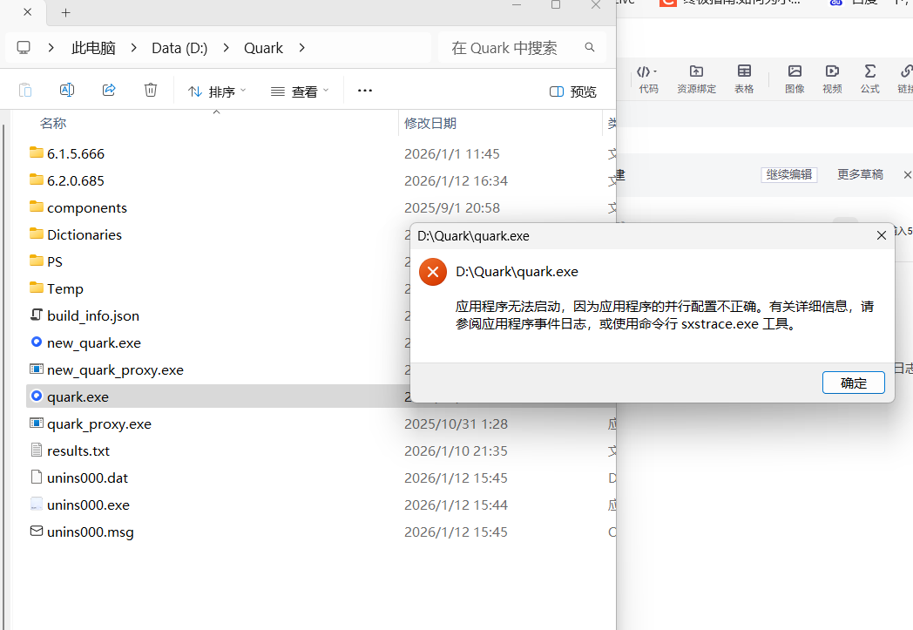Expand the chevron before 此电脑 in breadcrumb
This screenshot has width=913, height=630.
coord(51,48)
